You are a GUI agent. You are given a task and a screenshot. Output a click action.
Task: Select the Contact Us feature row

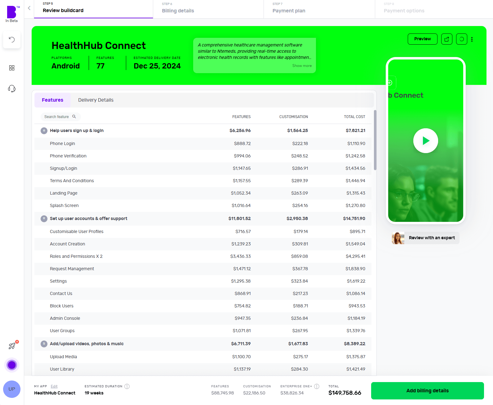coord(203,293)
